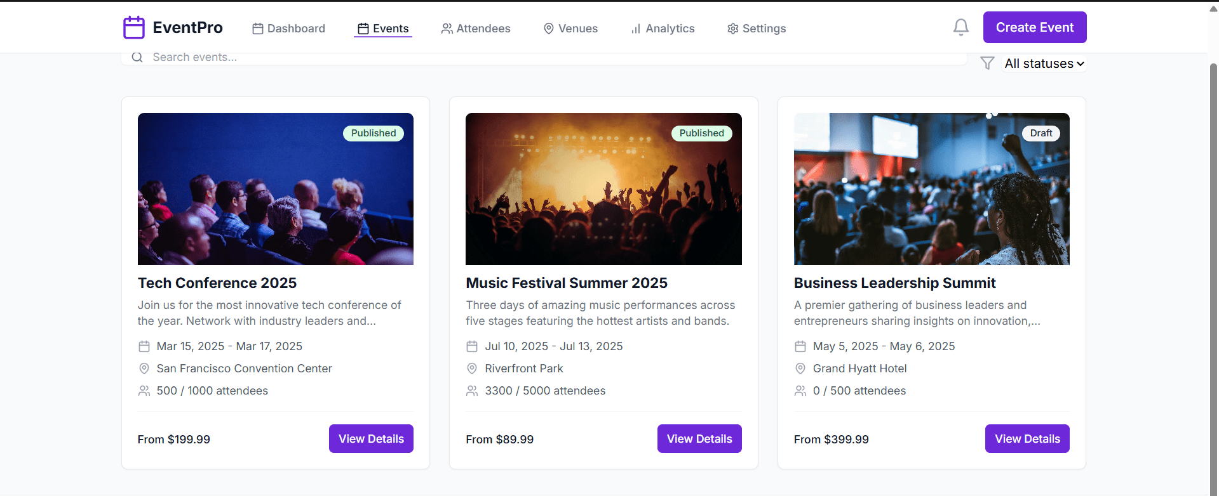Screen dimensions: 1219x496
Task: View details for Music Festival Summer 2025
Action: coord(699,439)
